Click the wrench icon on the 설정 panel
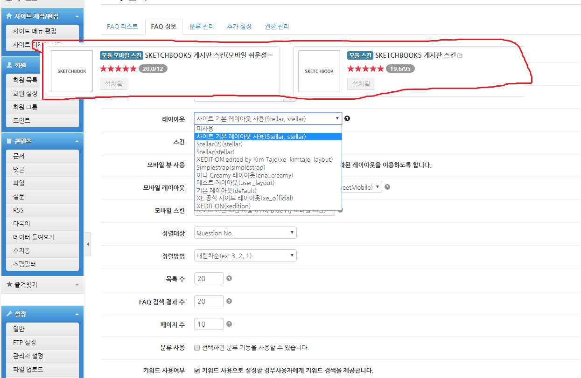 click(10, 313)
